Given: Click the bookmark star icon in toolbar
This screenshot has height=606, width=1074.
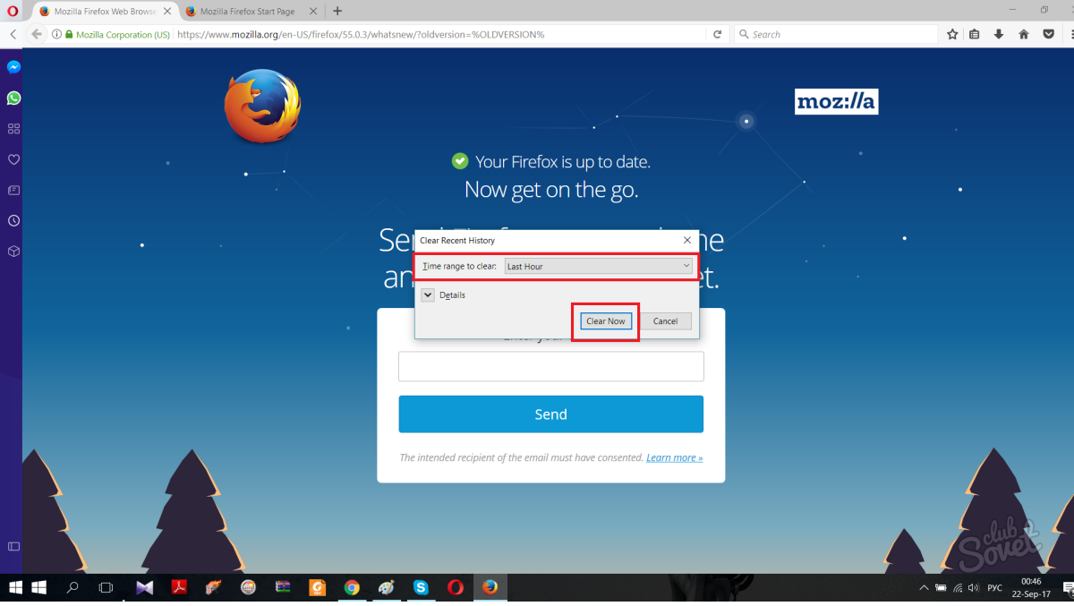Looking at the screenshot, I should [953, 34].
